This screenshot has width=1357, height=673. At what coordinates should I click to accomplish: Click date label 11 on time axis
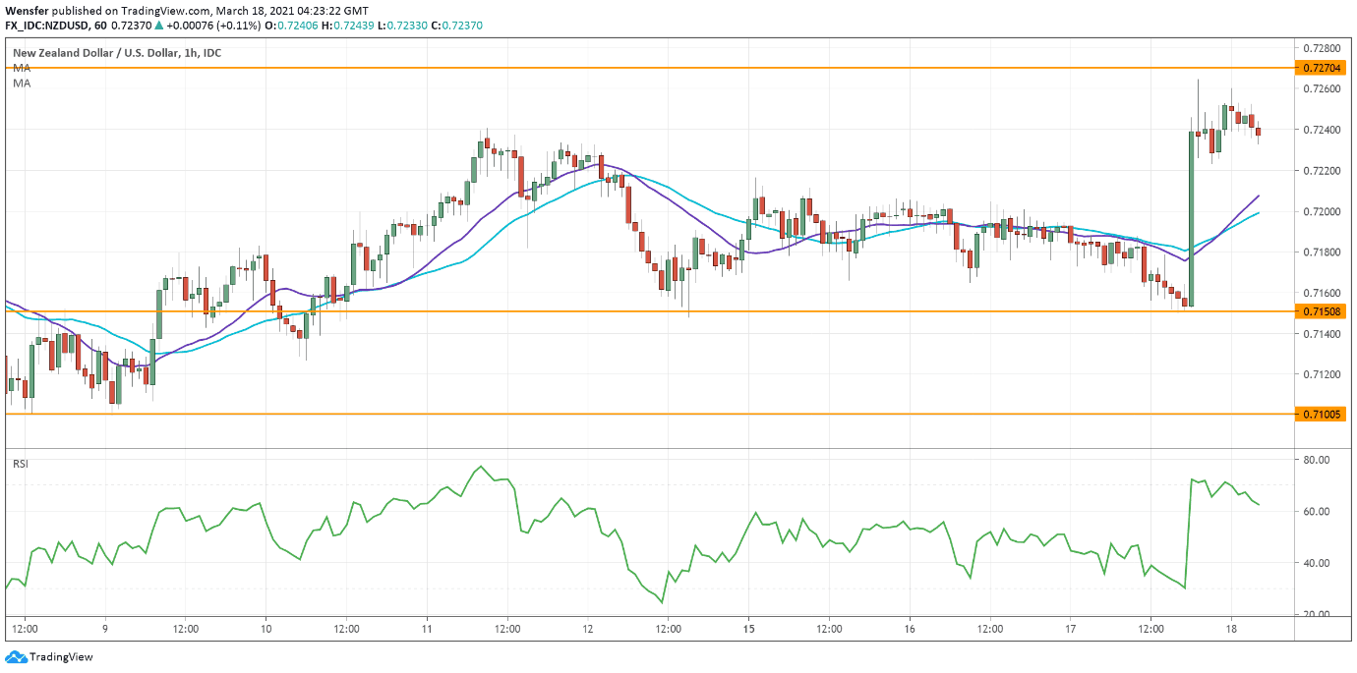[427, 629]
